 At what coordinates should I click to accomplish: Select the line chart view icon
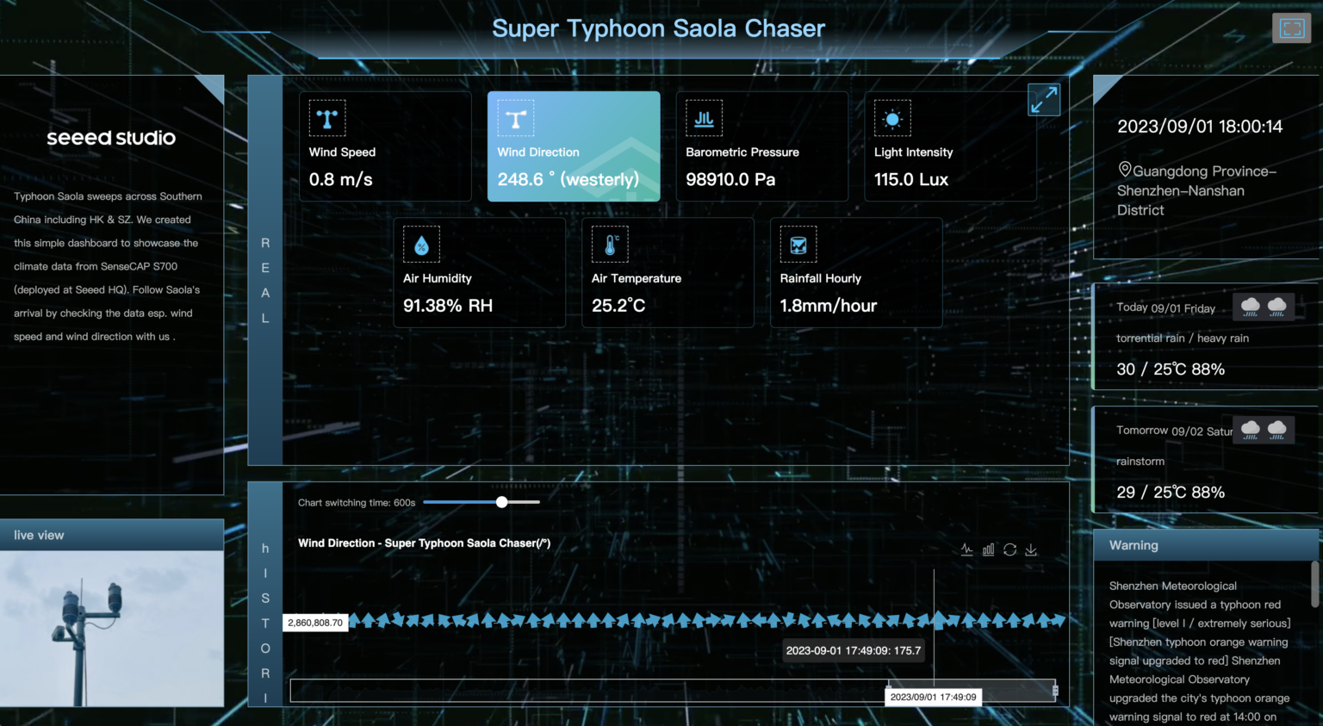coord(966,549)
